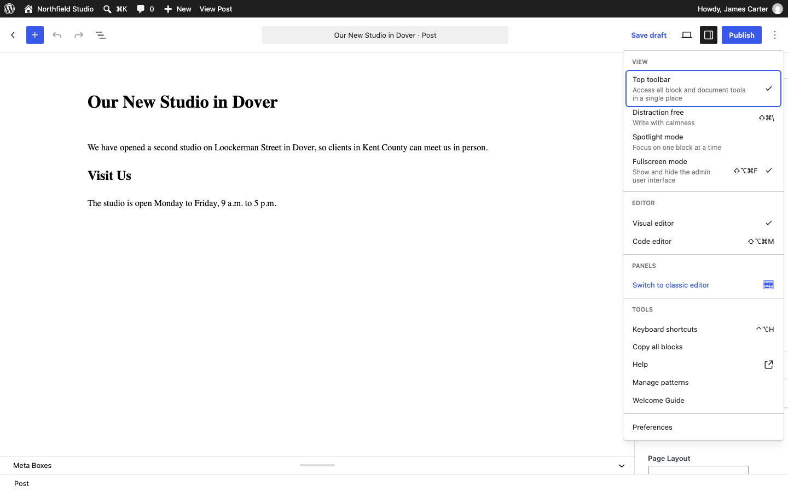Open the New content menu
The height and width of the screenshot is (492, 788).
point(178,9)
